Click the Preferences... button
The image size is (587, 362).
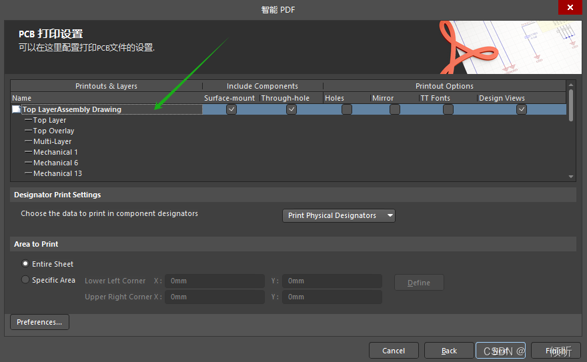[x=39, y=322]
